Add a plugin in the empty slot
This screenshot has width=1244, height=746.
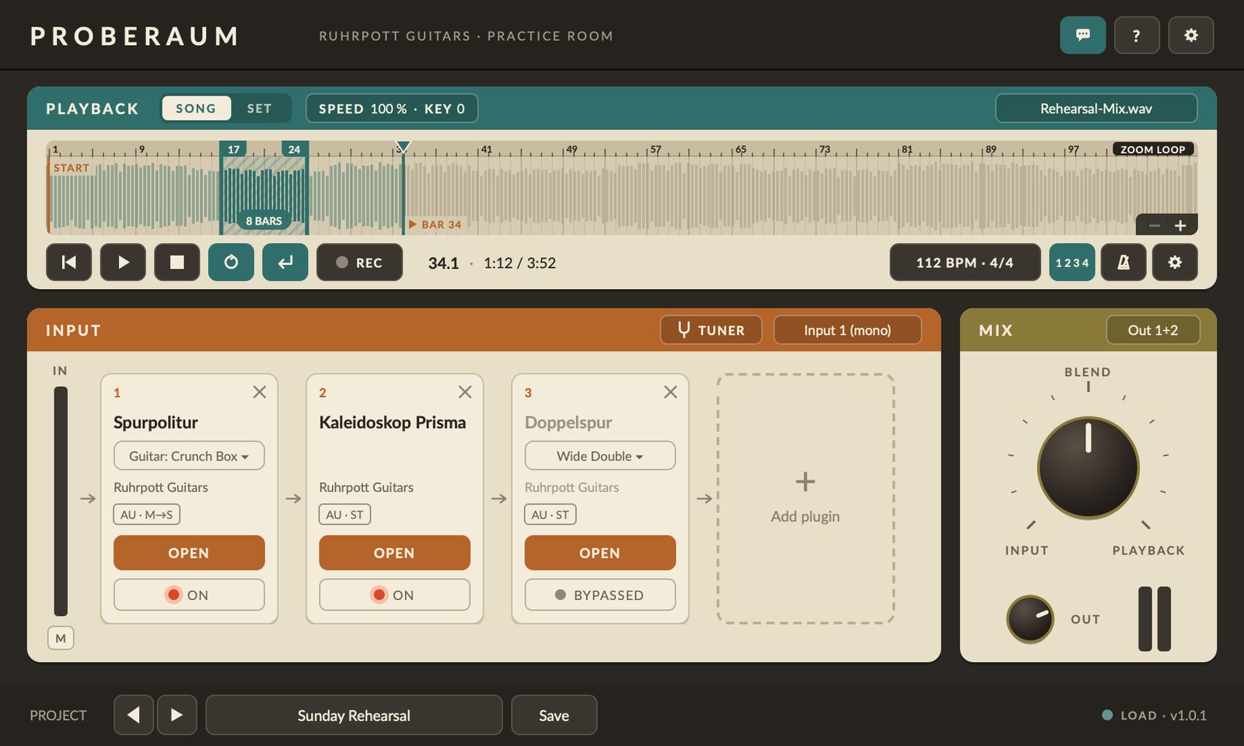tap(805, 498)
